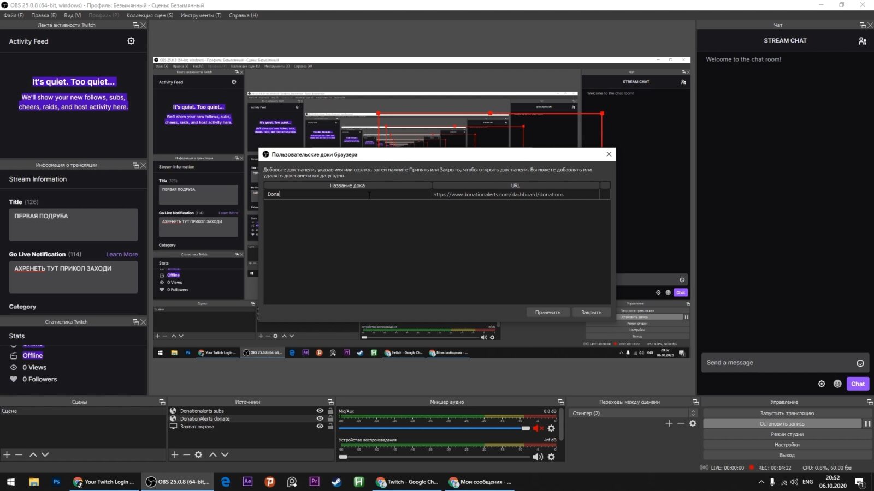Image resolution: width=874 pixels, height=491 pixels.
Task: Move source up with arrow icon
Action: tap(212, 454)
